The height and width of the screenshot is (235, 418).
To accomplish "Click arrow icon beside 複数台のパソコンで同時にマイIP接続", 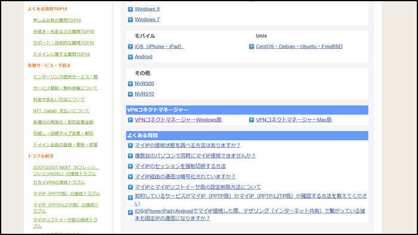I will (130, 156).
